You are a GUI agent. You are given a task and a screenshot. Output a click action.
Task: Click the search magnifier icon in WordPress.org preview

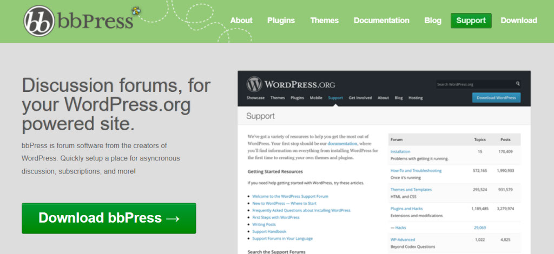click(x=518, y=84)
